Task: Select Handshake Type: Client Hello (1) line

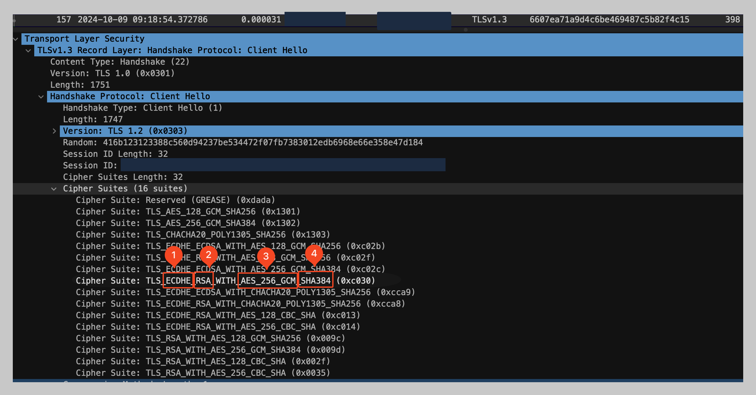Action: point(142,108)
